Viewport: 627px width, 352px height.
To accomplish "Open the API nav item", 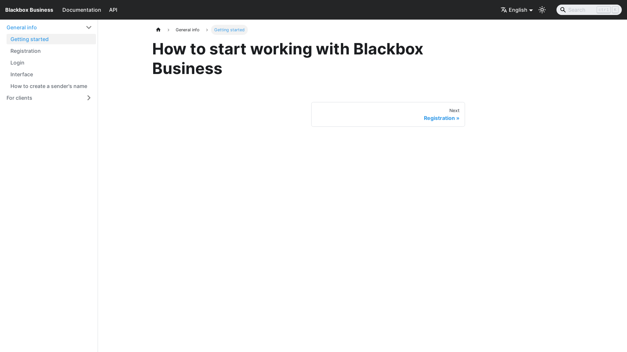I will coord(113,10).
